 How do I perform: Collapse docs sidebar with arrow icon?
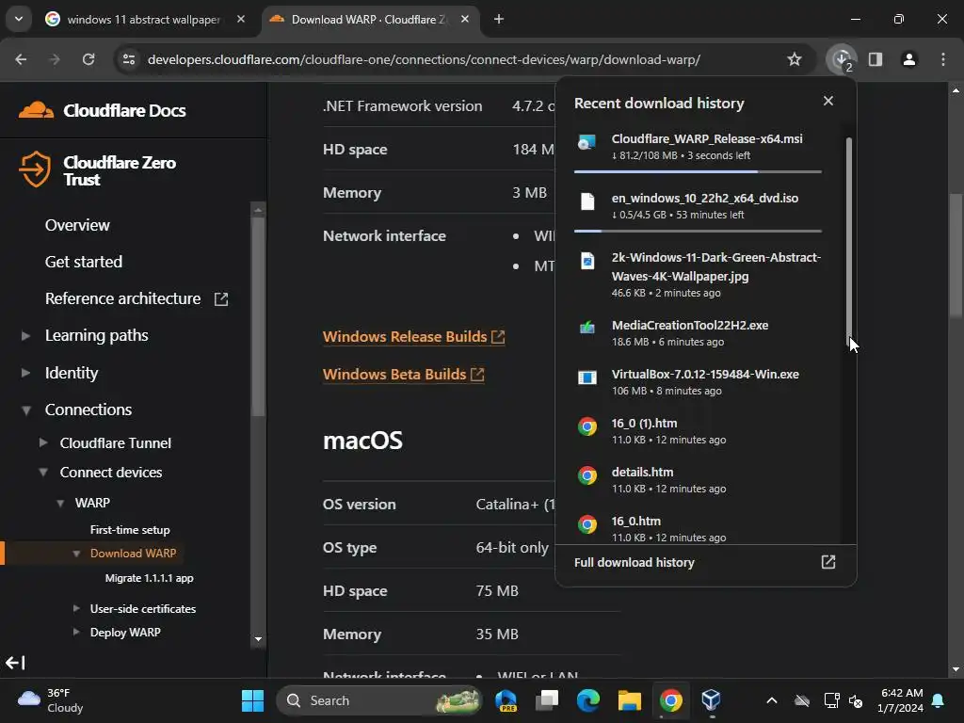pyautogui.click(x=15, y=663)
